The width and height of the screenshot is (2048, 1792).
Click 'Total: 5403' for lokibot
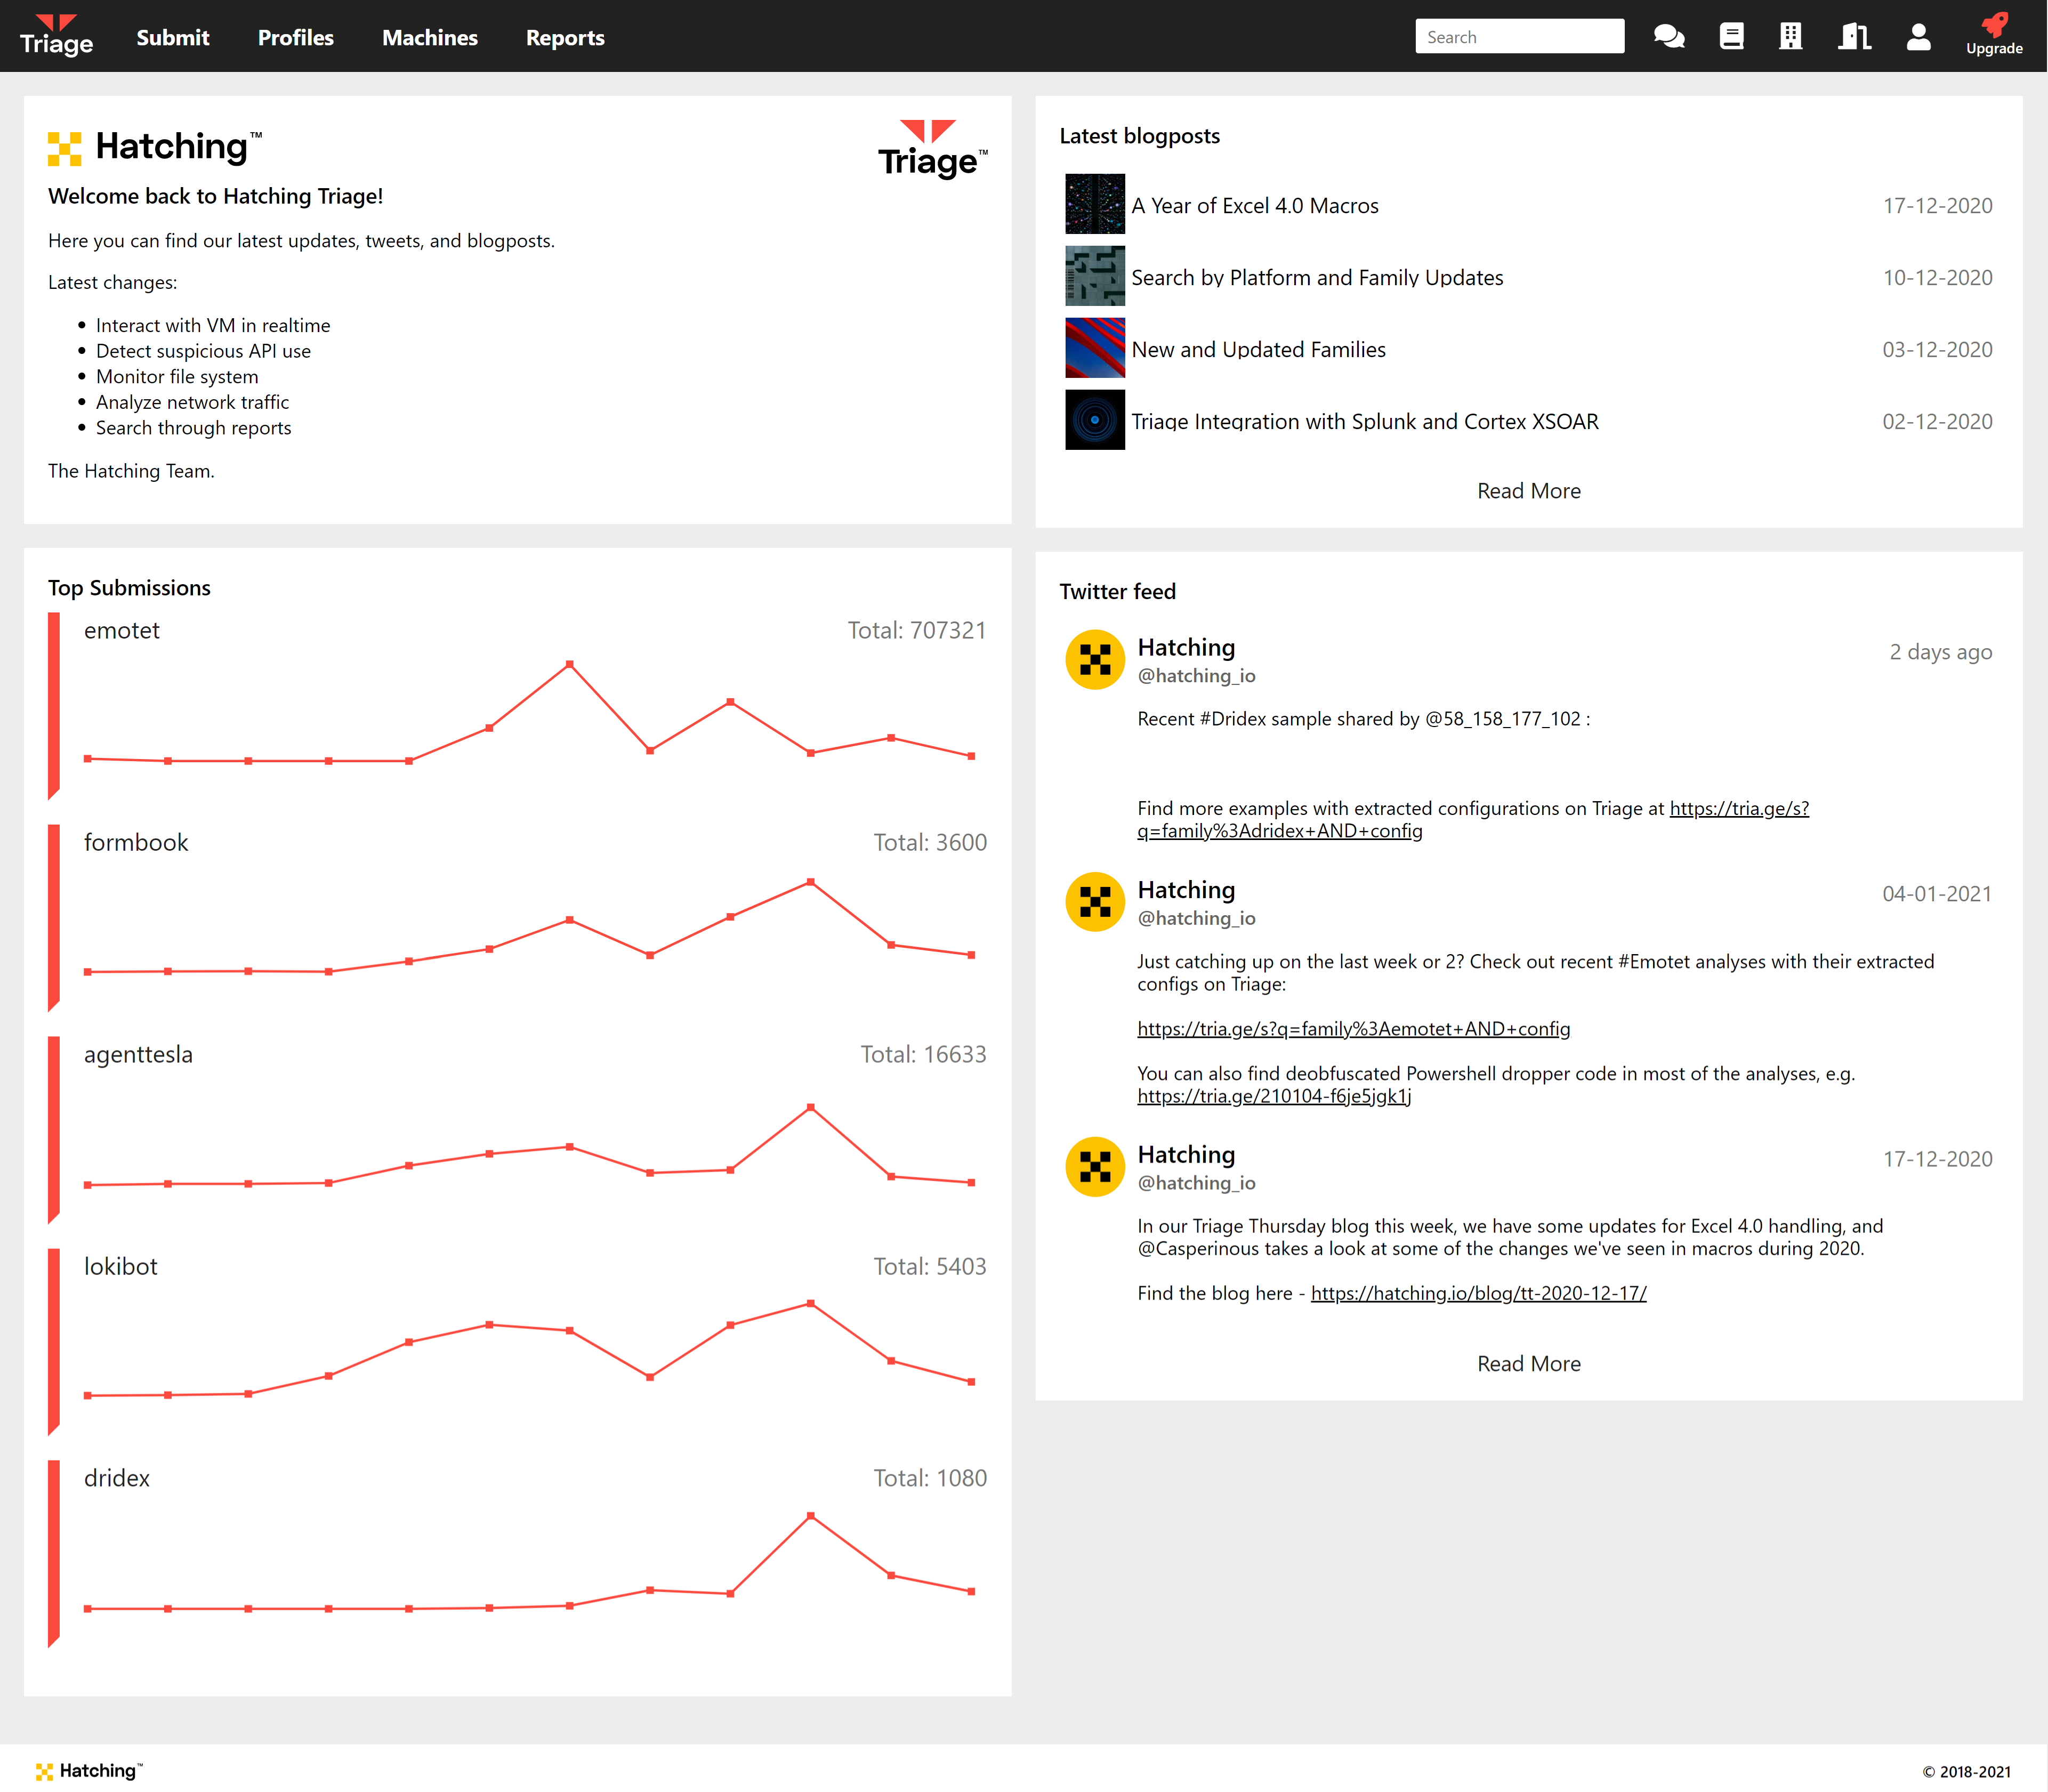click(930, 1267)
